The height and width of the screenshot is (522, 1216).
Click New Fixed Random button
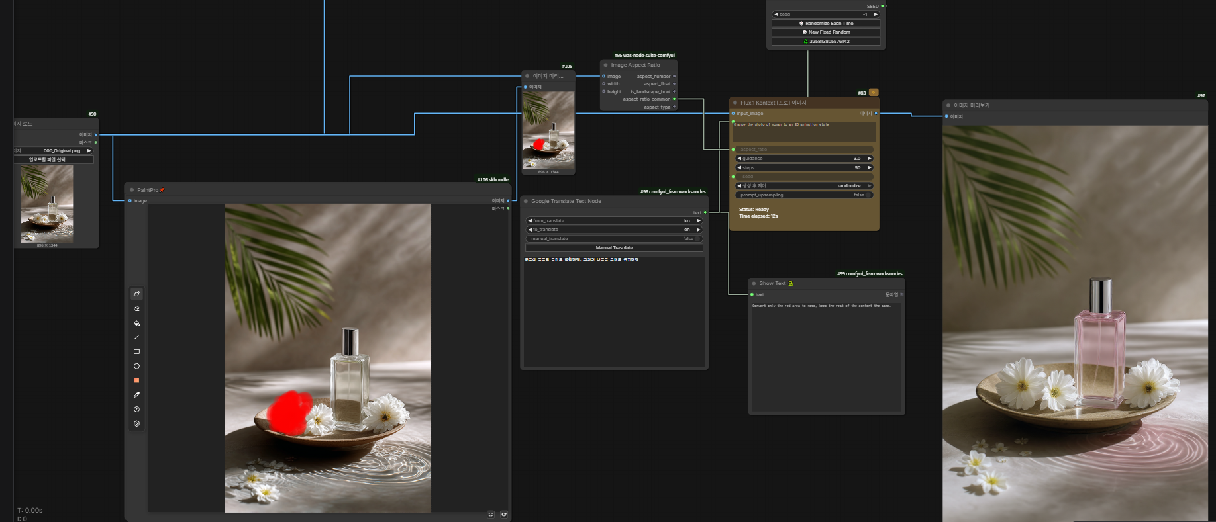pyautogui.click(x=826, y=32)
